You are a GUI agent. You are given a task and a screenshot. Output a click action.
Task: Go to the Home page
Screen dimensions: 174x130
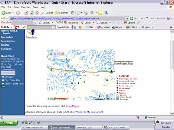[x=37, y=13]
